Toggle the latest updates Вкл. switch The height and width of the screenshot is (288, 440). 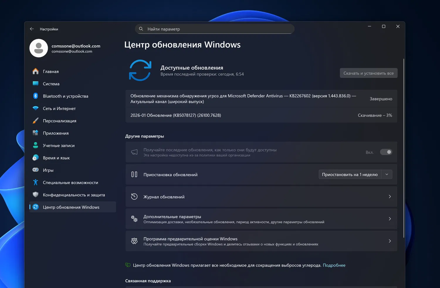[x=386, y=152]
